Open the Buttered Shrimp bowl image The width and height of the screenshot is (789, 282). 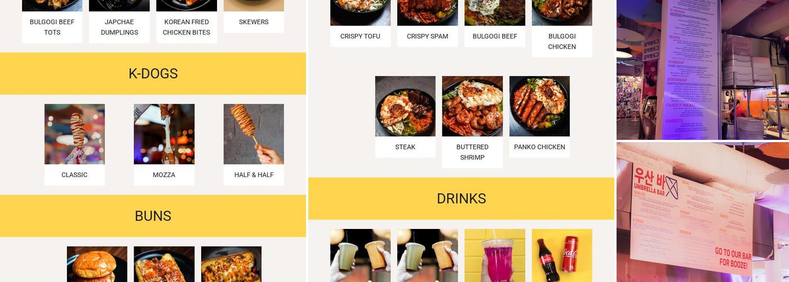coord(472,106)
